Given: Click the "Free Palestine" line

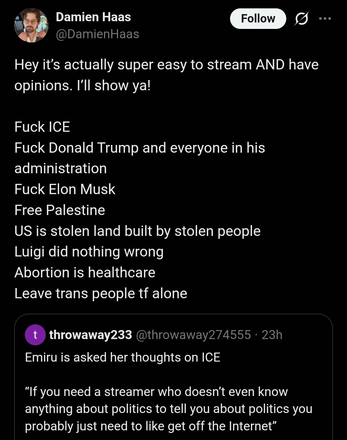Looking at the screenshot, I should point(60,210).
